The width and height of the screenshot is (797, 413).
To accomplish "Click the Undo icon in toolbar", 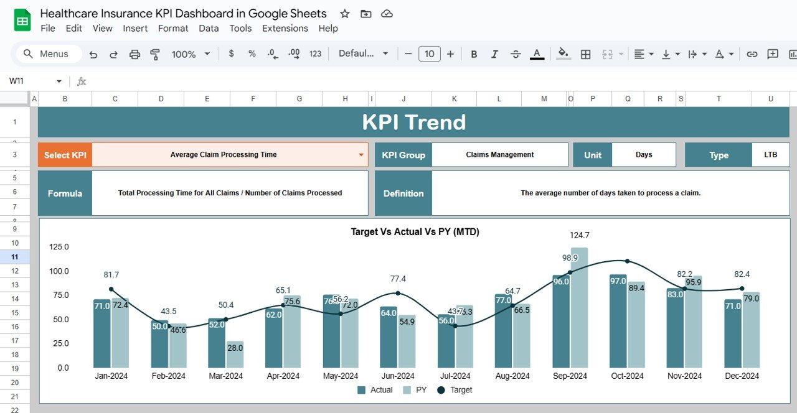I will [93, 54].
